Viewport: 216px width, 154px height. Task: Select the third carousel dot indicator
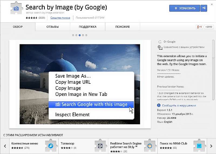click(x=80, y=35)
